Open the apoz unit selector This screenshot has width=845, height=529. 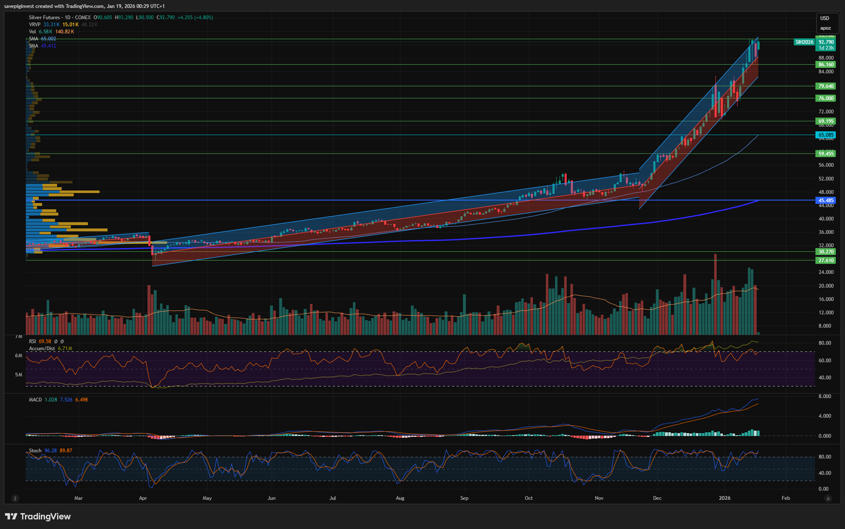[x=825, y=28]
